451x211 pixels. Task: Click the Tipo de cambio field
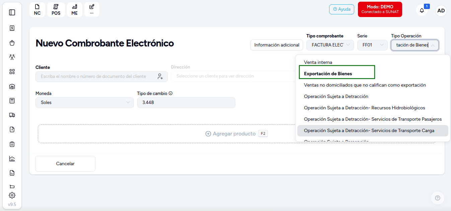[186, 102]
